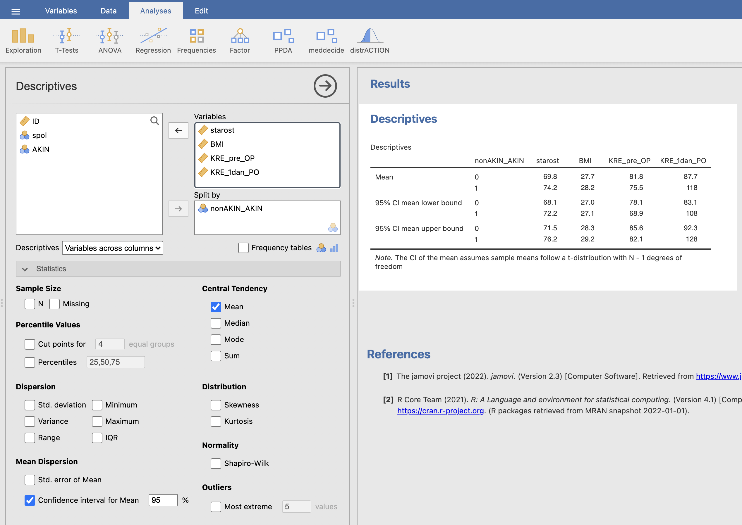742x525 pixels.
Task: Enable the Most extreme outliers checkbox
Action: point(216,507)
